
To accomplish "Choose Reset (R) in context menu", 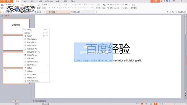I will [x=36, y=68].
